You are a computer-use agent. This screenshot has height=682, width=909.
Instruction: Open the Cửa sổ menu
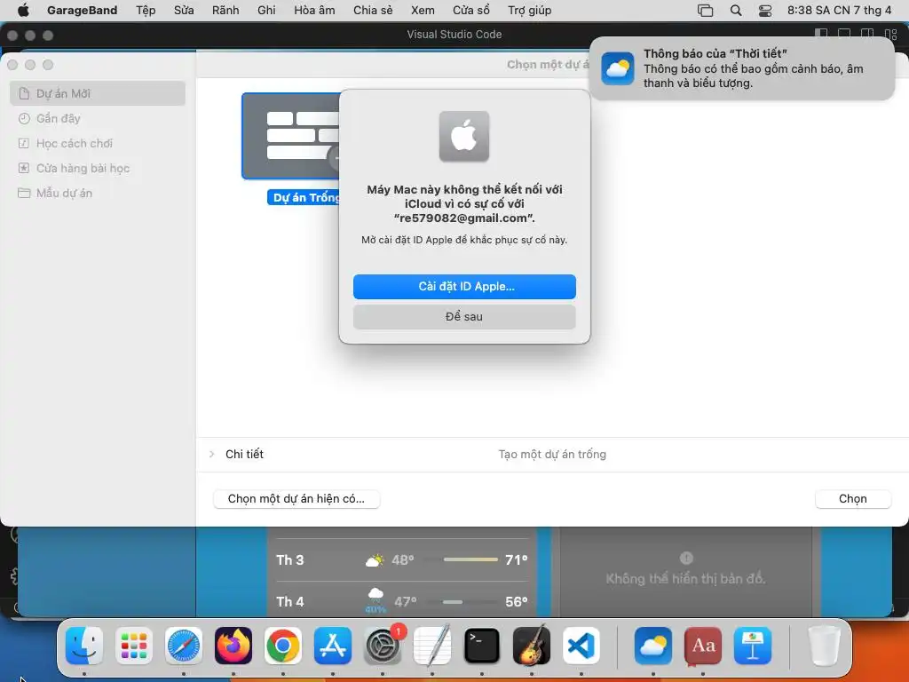[x=470, y=10]
